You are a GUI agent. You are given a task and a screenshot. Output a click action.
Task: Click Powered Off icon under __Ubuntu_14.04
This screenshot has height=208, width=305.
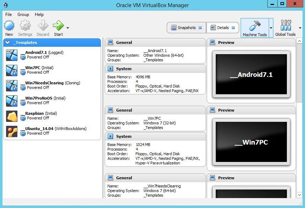coord(23,133)
